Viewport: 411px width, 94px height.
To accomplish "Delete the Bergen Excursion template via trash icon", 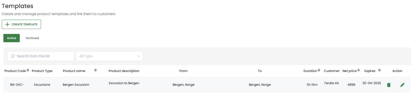I will coord(389,85).
